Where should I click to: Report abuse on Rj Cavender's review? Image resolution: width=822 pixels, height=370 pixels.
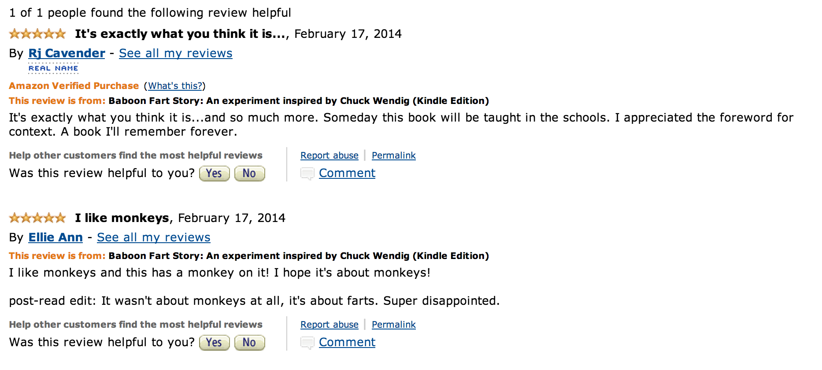coord(329,155)
